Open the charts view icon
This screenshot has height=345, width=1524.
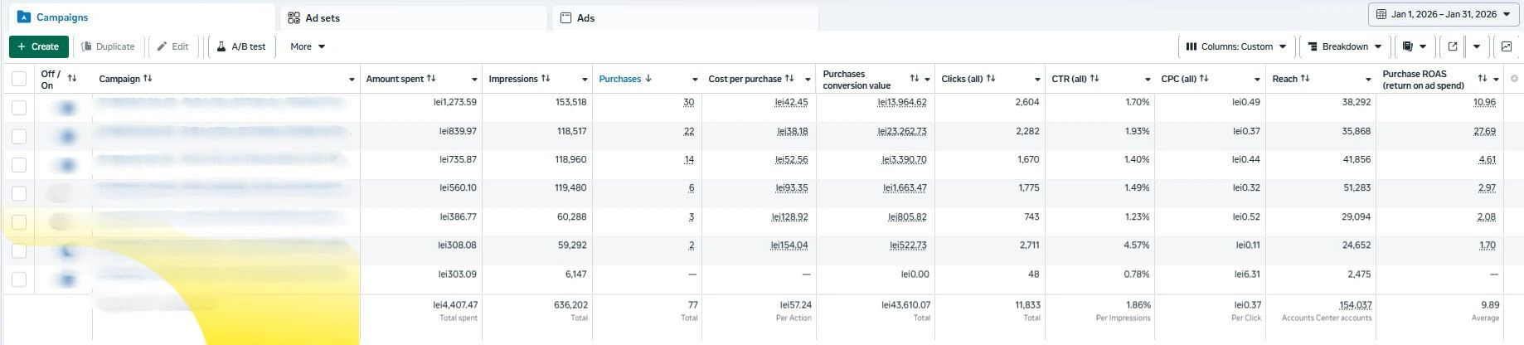[x=1507, y=46]
